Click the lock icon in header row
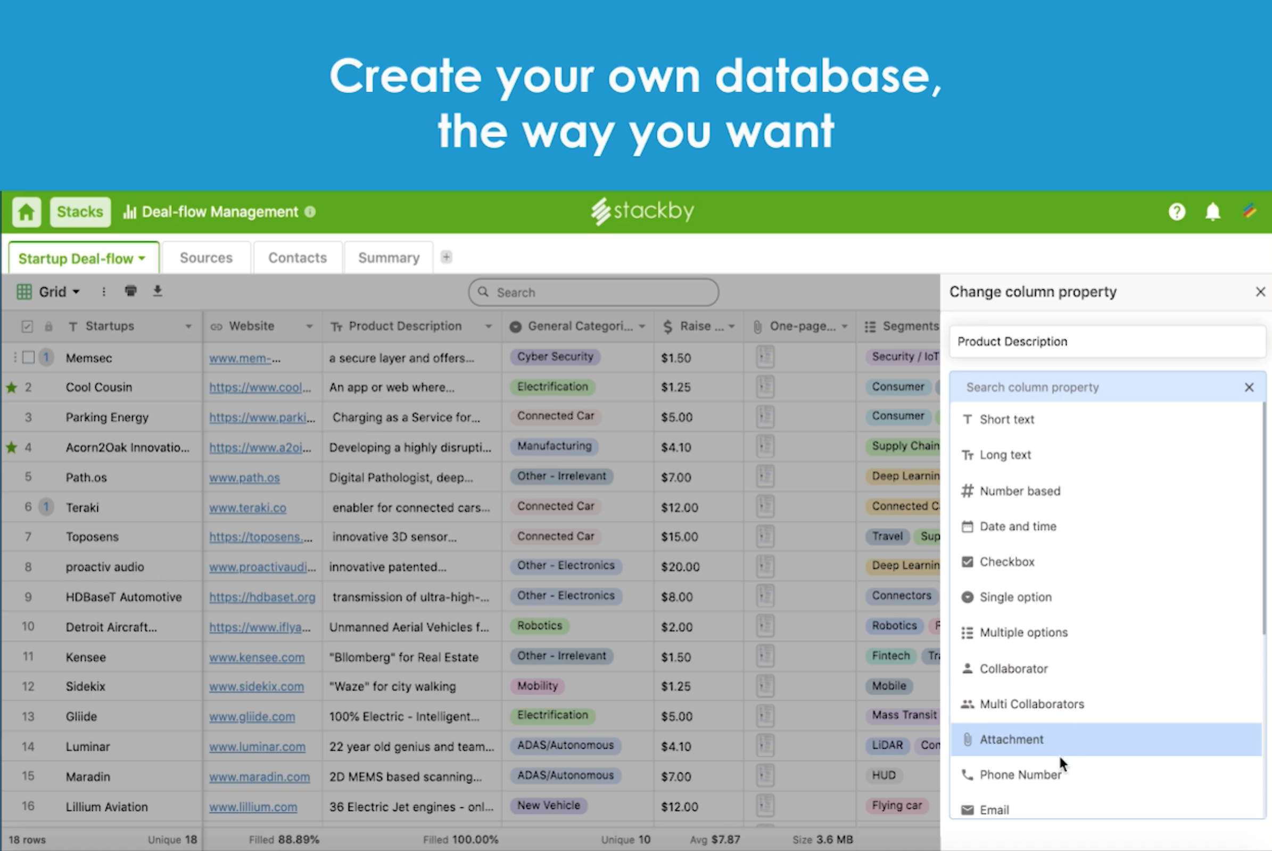This screenshot has width=1272, height=851. (x=48, y=326)
